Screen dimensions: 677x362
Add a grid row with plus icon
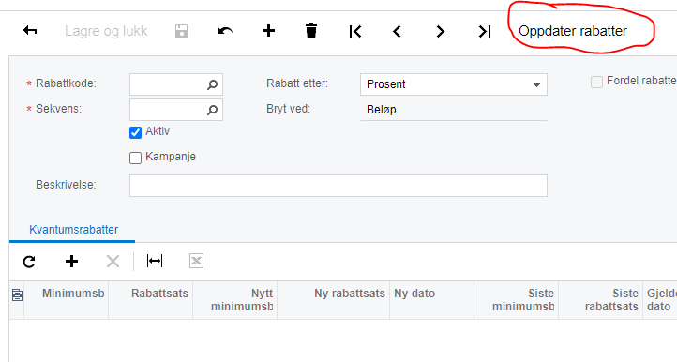coord(71,262)
